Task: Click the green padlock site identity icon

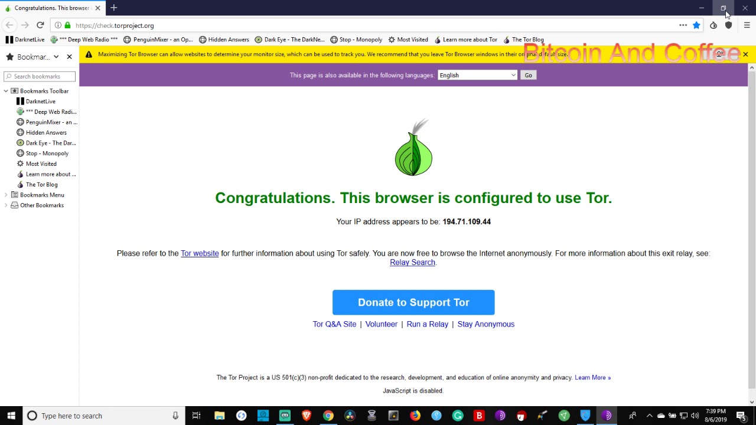Action: click(x=68, y=25)
